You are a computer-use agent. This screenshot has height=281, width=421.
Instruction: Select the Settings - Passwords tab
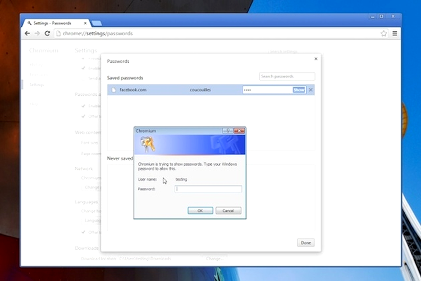click(56, 23)
